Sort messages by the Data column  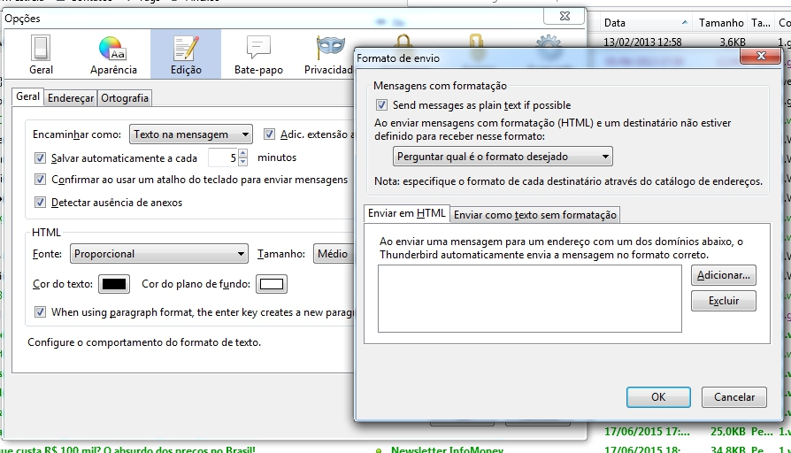pyautogui.click(x=645, y=23)
